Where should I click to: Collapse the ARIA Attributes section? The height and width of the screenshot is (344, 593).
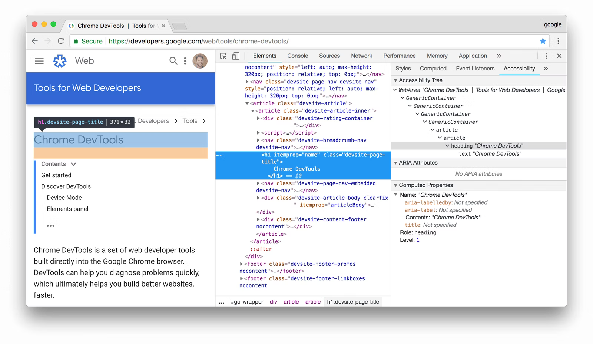pyautogui.click(x=395, y=163)
